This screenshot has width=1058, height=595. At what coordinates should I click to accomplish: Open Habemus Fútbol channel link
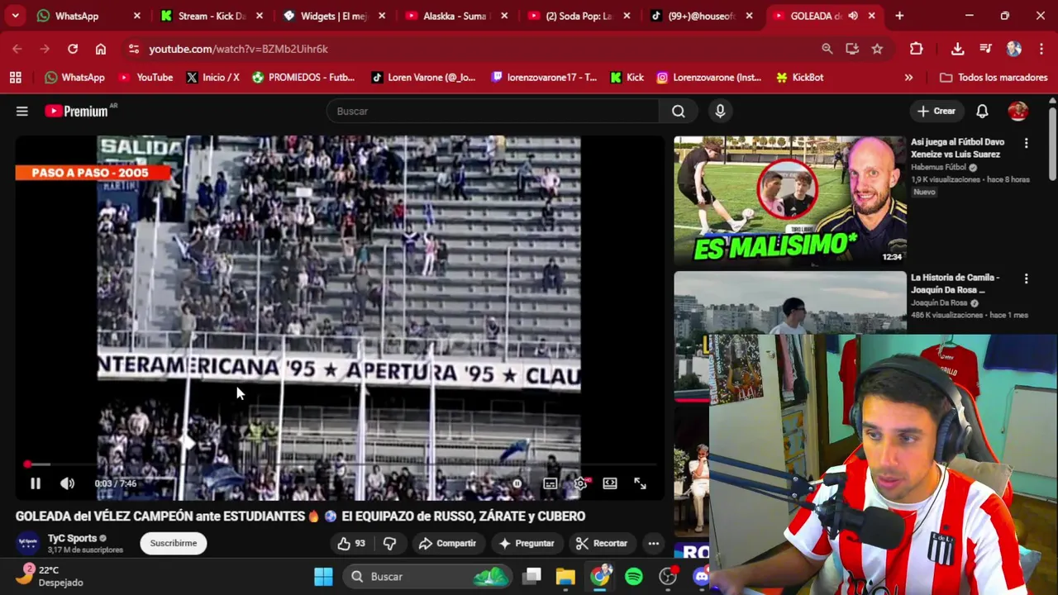[x=938, y=167]
